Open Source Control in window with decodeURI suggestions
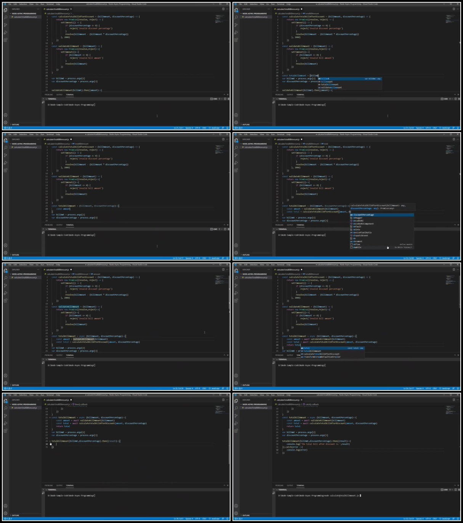 click(x=236, y=155)
